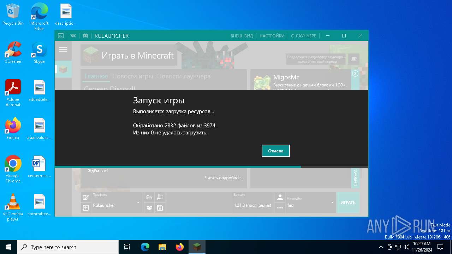452x254 pixels.
Task: Click the Играть в Minecraft header
Action: tap(138, 55)
